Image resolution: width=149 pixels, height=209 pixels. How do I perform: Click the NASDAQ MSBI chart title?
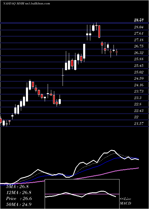26,4
